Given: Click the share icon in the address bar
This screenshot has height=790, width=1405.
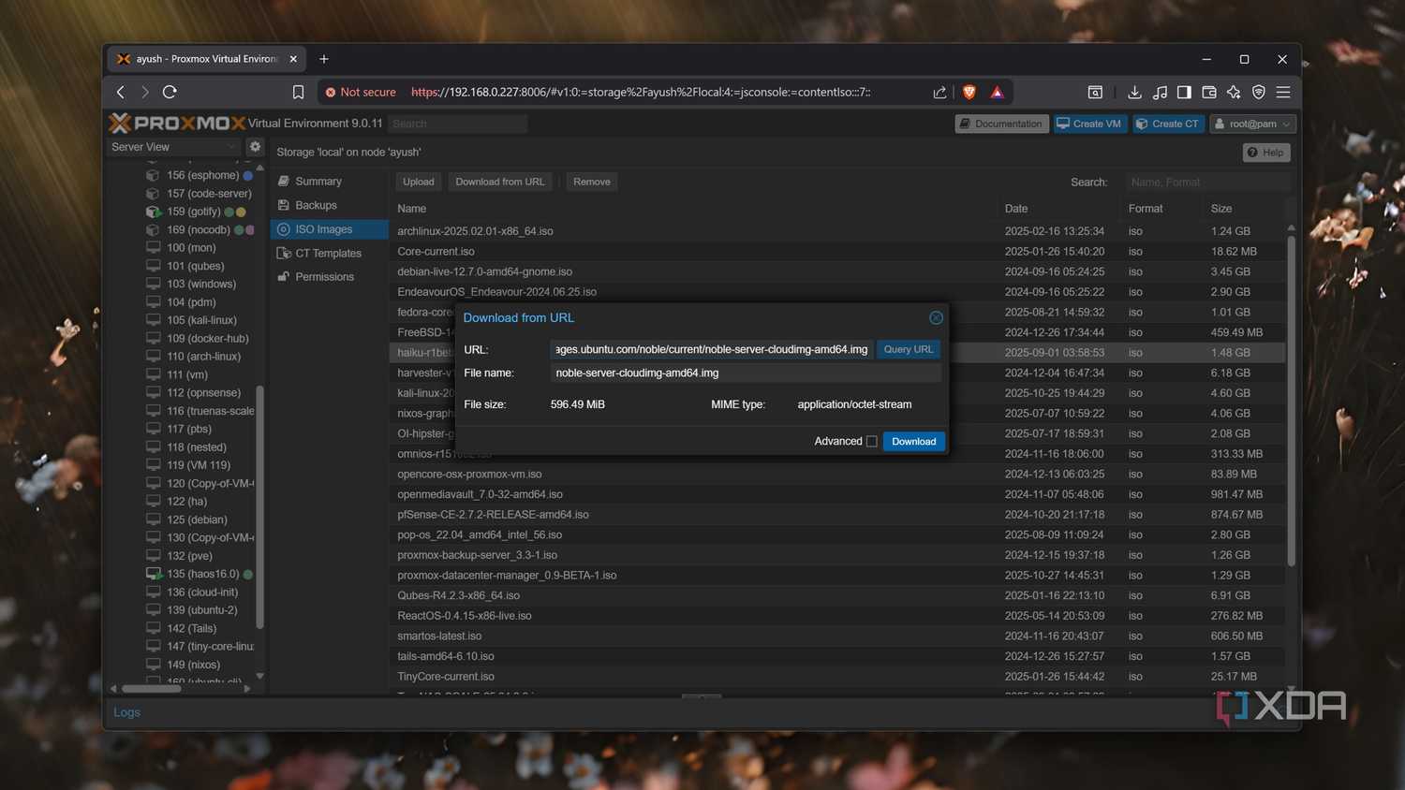Looking at the screenshot, I should [939, 92].
